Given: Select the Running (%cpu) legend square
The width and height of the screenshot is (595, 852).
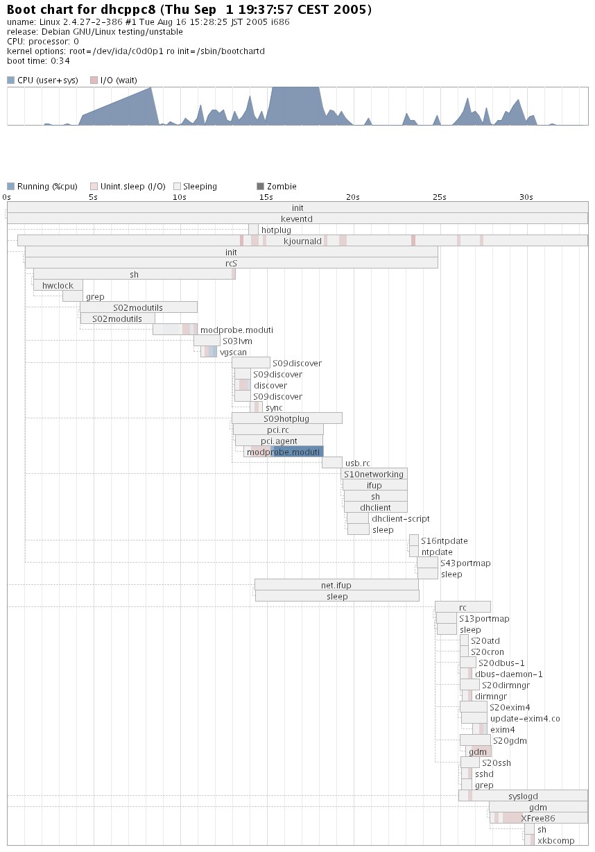Looking at the screenshot, I should [10, 187].
